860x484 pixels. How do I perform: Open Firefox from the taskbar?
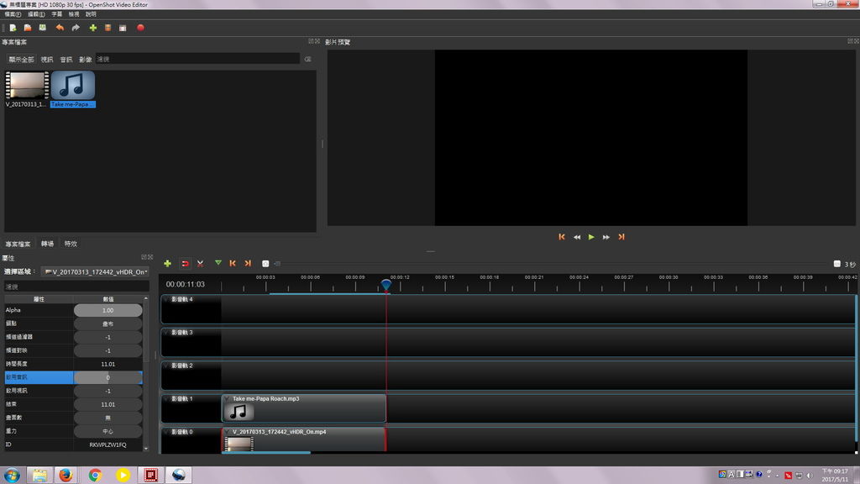click(x=66, y=475)
